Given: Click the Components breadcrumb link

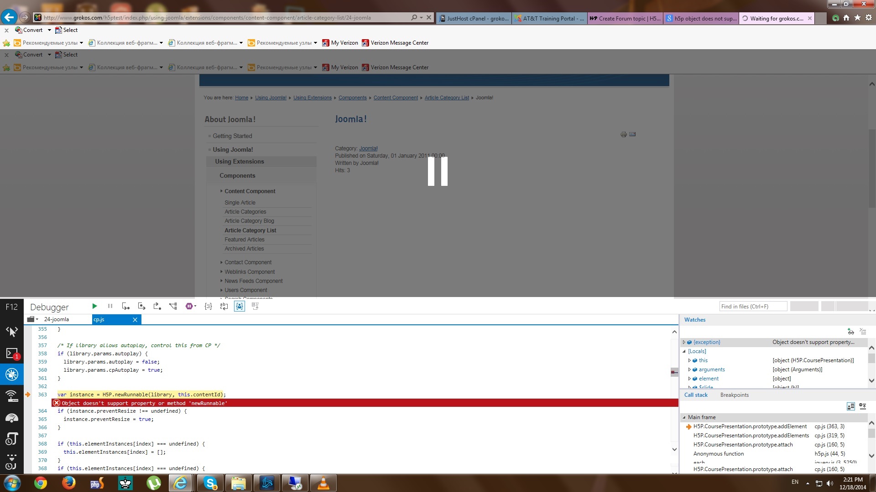Looking at the screenshot, I should tap(352, 98).
